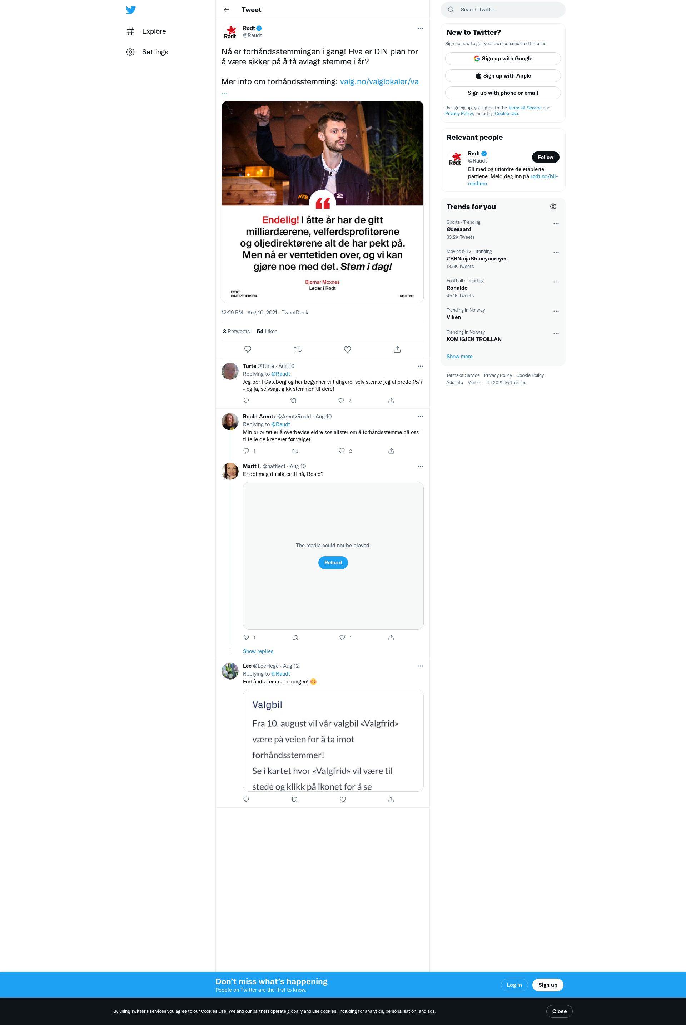
Task: Expand Show replies under Marit's tweet
Action: (x=258, y=651)
